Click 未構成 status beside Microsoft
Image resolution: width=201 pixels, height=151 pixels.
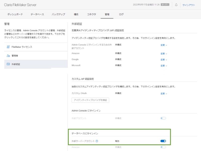118,65
